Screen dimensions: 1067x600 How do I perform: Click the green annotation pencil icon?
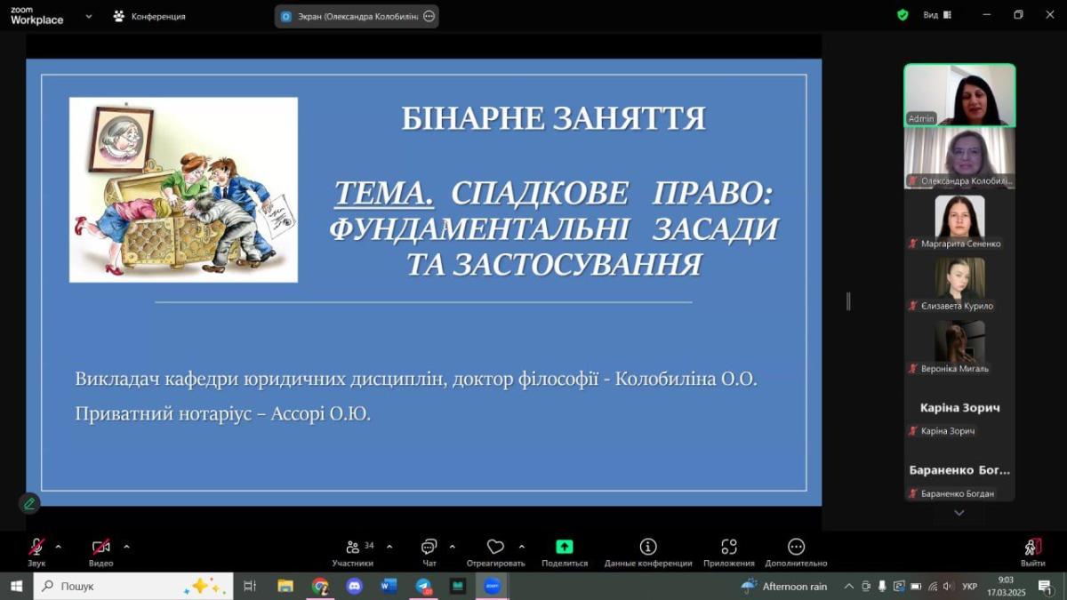29,503
